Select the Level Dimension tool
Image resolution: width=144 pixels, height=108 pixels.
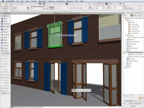(x=5, y=58)
